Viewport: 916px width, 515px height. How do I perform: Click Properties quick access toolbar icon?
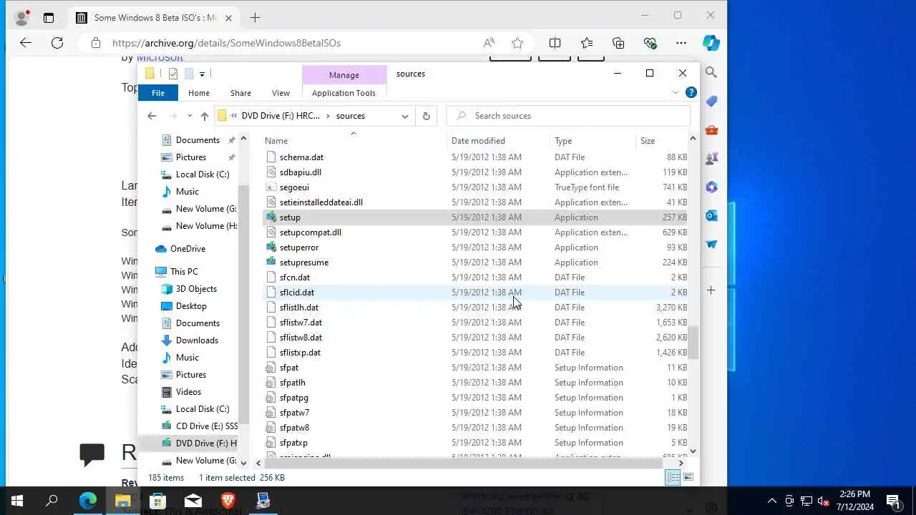pos(173,74)
